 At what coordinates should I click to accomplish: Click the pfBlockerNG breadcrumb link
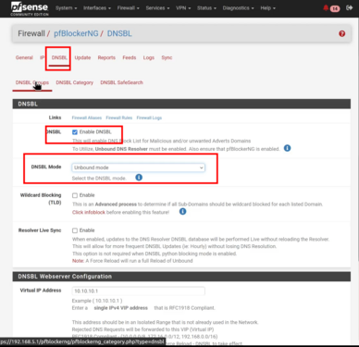tap(76, 33)
